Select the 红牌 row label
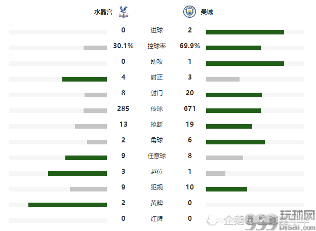316x231 pixels. tap(156, 219)
